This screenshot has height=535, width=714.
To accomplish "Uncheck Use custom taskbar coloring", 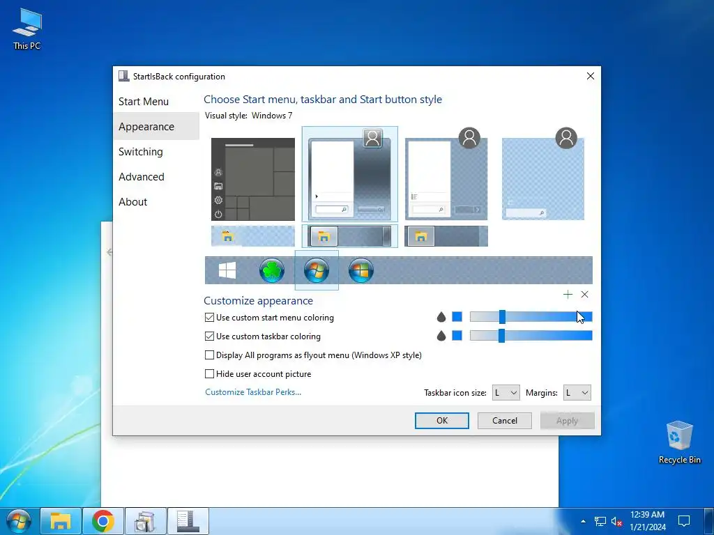I will (209, 336).
